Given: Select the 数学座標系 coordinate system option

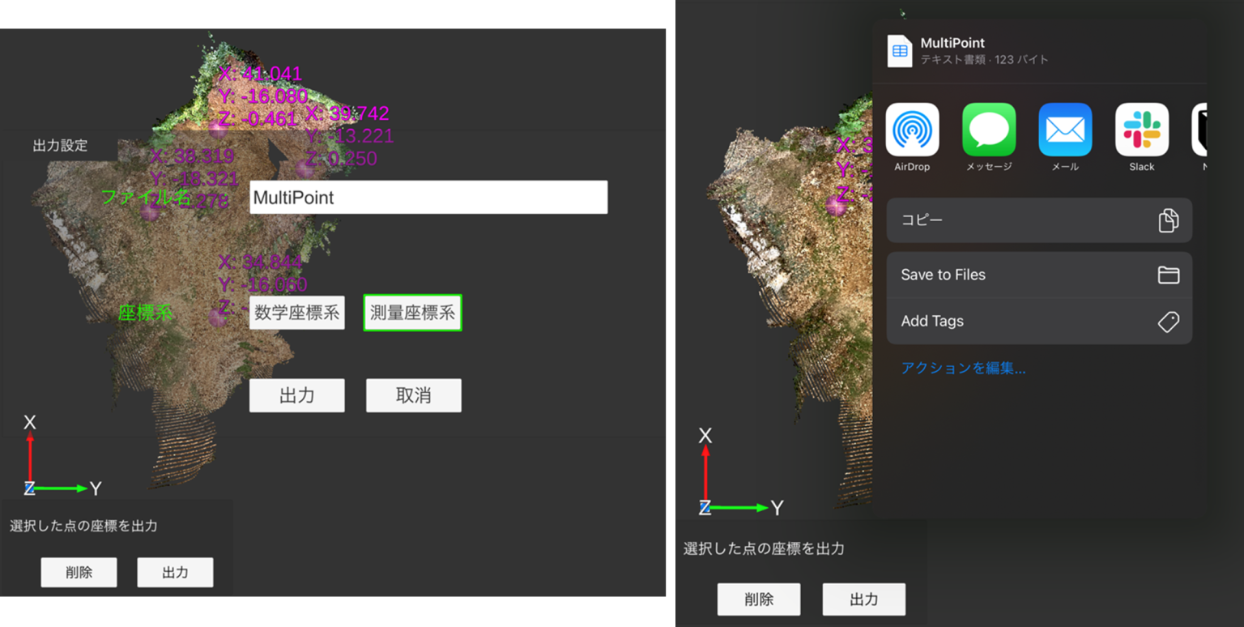Looking at the screenshot, I should [x=296, y=313].
